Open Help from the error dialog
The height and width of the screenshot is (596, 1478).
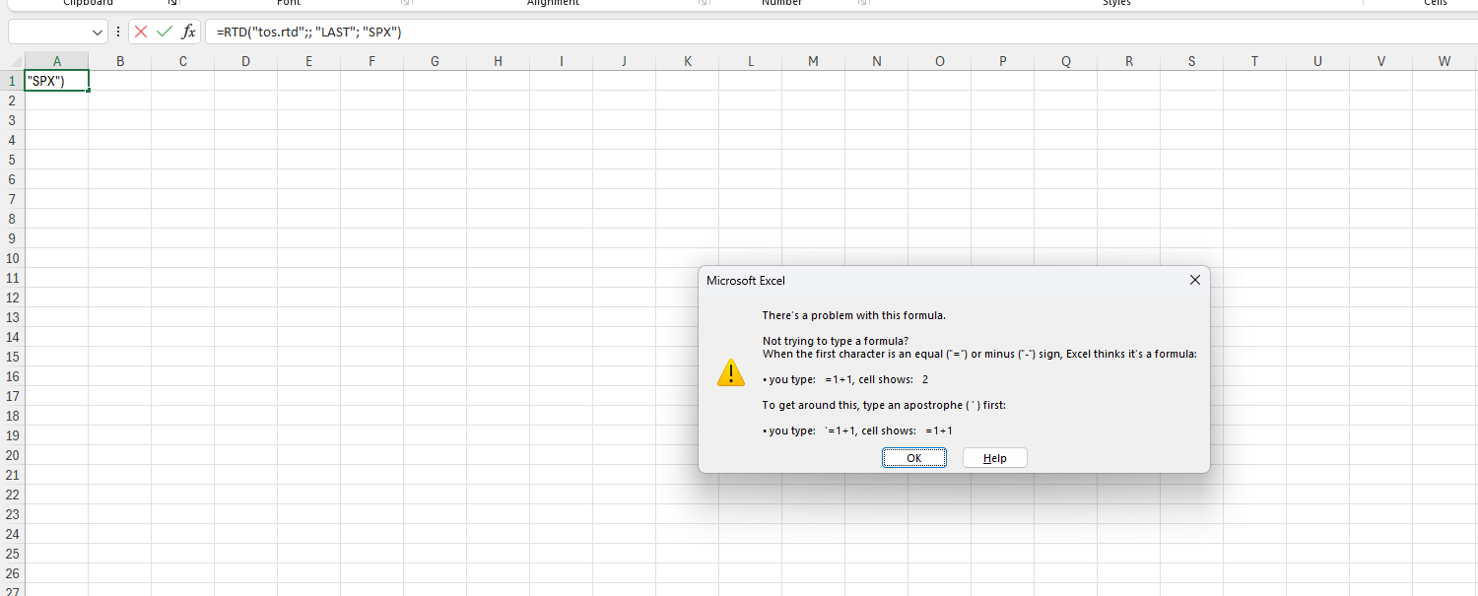pyautogui.click(x=994, y=458)
